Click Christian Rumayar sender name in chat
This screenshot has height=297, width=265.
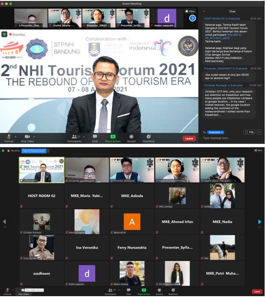pos(215,85)
